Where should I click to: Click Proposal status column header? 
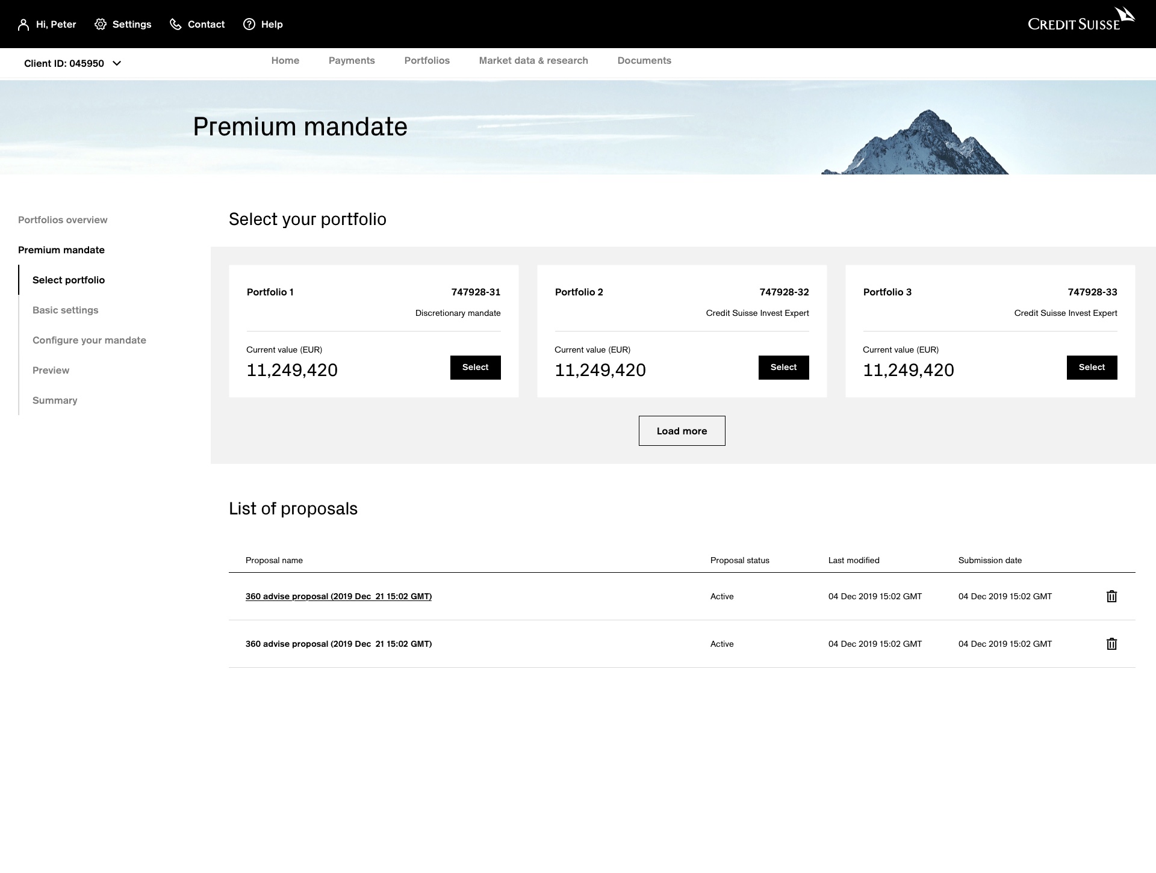click(740, 560)
